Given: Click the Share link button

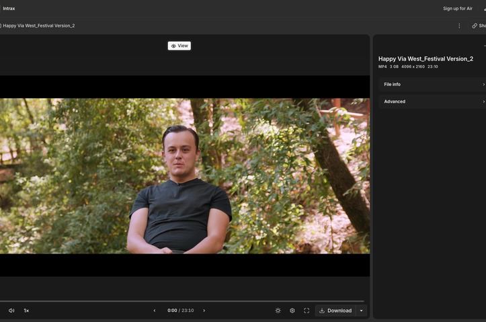Looking at the screenshot, I should click(x=479, y=26).
